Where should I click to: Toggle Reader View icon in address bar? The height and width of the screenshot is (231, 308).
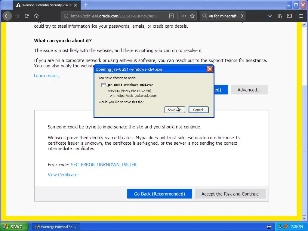click(x=171, y=16)
